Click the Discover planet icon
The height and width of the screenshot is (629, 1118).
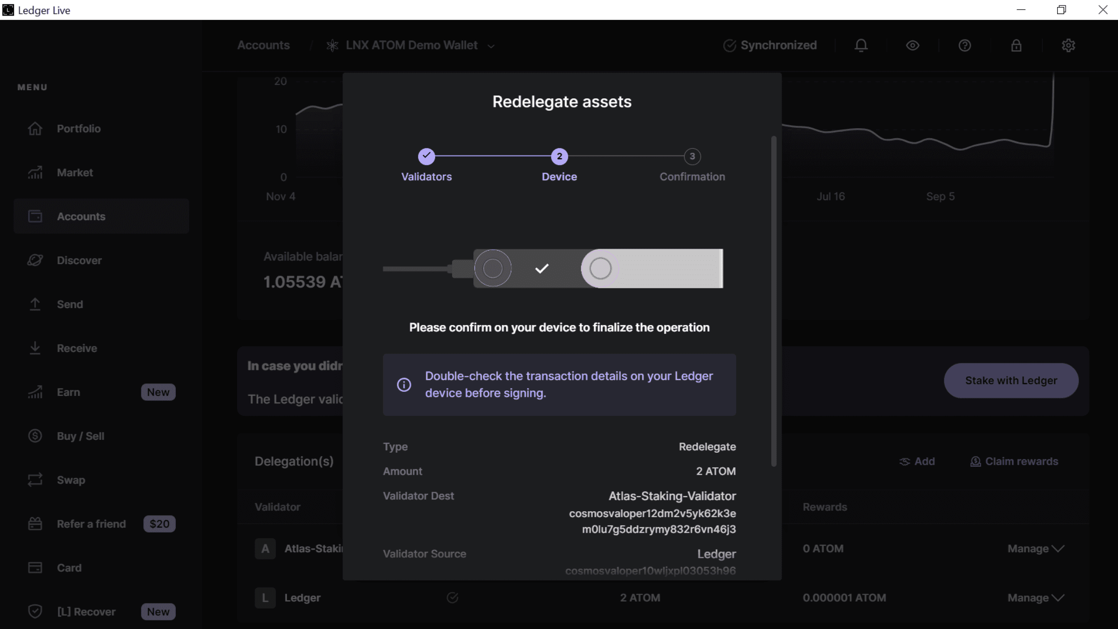(35, 261)
